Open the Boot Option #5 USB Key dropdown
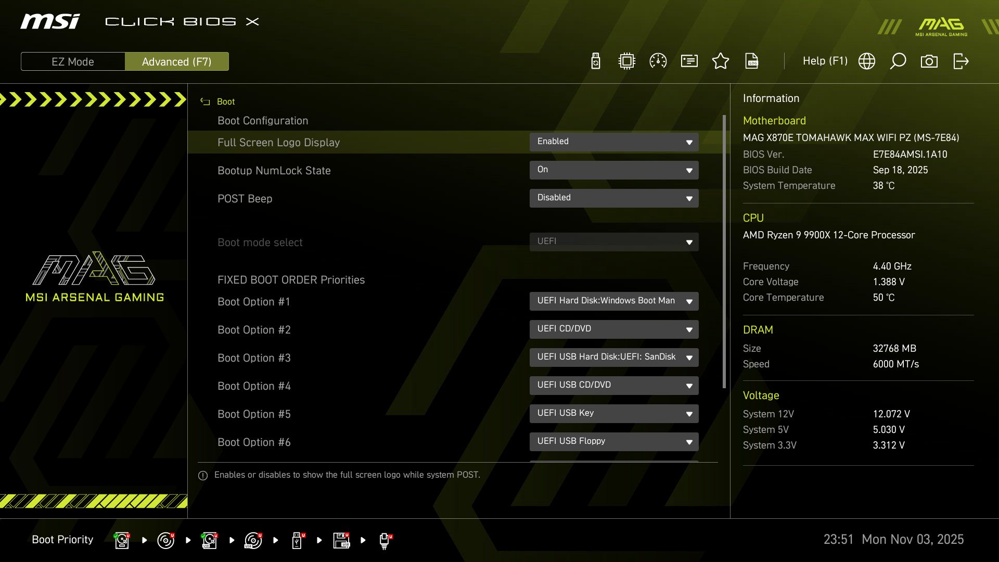Image resolution: width=999 pixels, height=562 pixels. [x=614, y=413]
